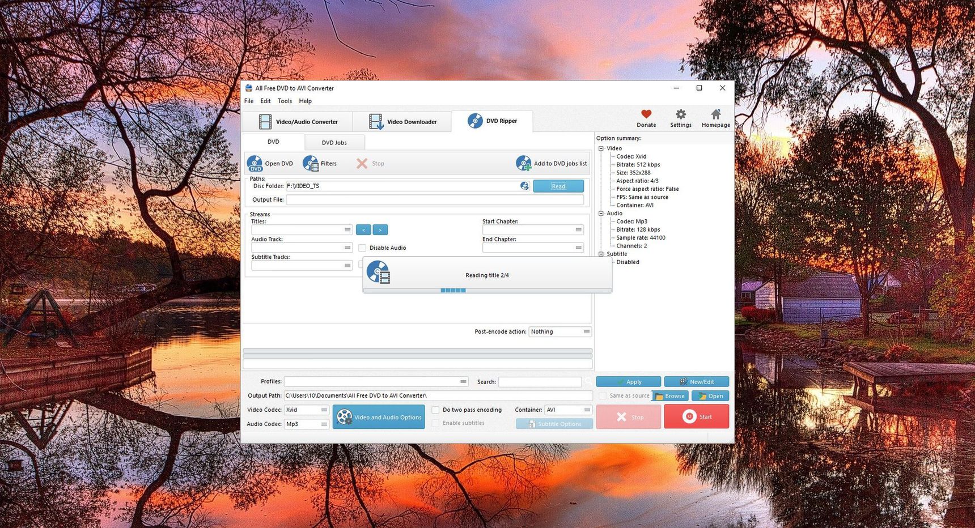This screenshot has height=528, width=975.
Task: Click the next title arrow button
Action: point(380,230)
